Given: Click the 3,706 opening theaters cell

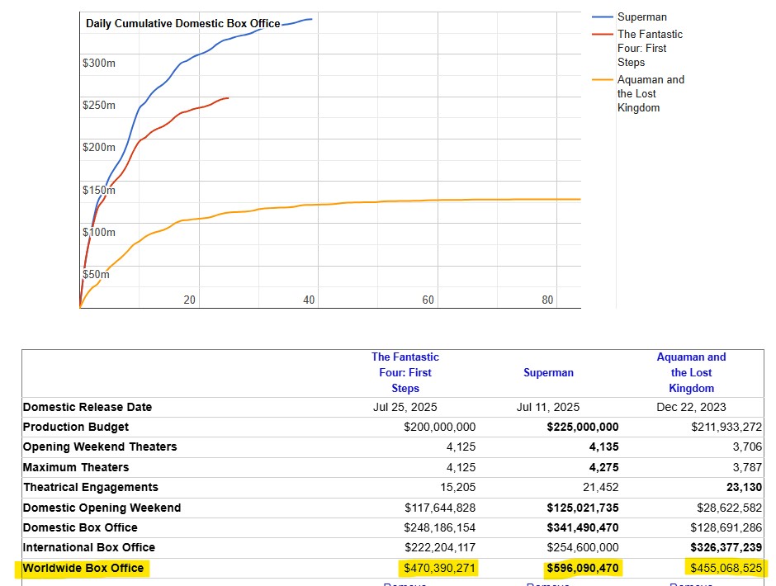Looking at the screenshot, I should (747, 447).
